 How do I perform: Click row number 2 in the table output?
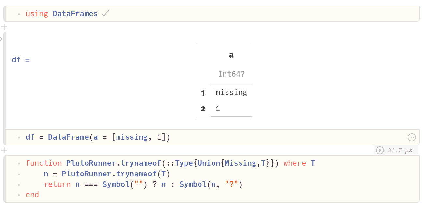(x=203, y=109)
